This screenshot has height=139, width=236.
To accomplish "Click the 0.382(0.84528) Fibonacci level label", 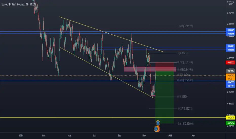I will pyautogui.click(x=185, y=80).
